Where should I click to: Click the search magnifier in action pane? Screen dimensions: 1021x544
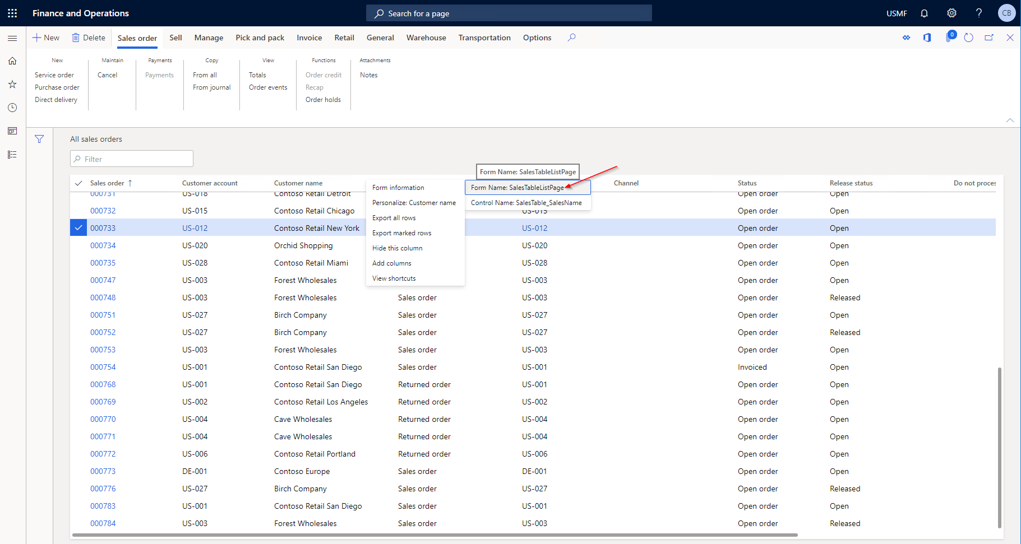(571, 38)
